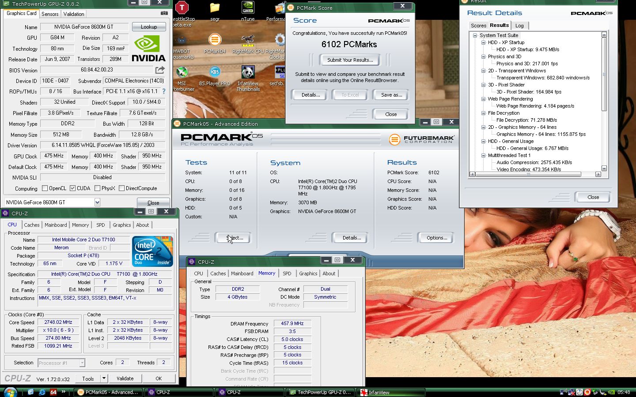Open the HWBOT Aquamark3 desktop icon
Viewport: 636px width, 397px height.
coord(182,41)
